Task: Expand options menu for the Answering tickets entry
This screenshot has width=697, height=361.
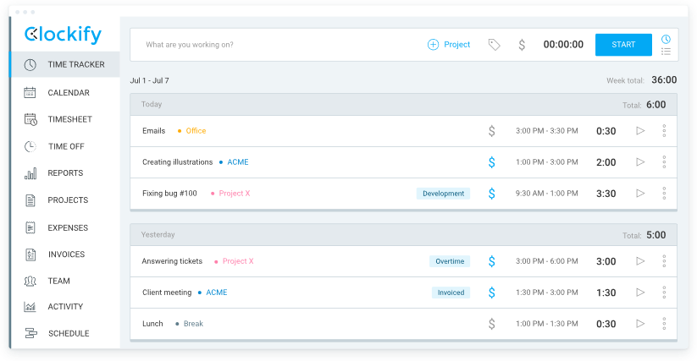Action: [664, 261]
